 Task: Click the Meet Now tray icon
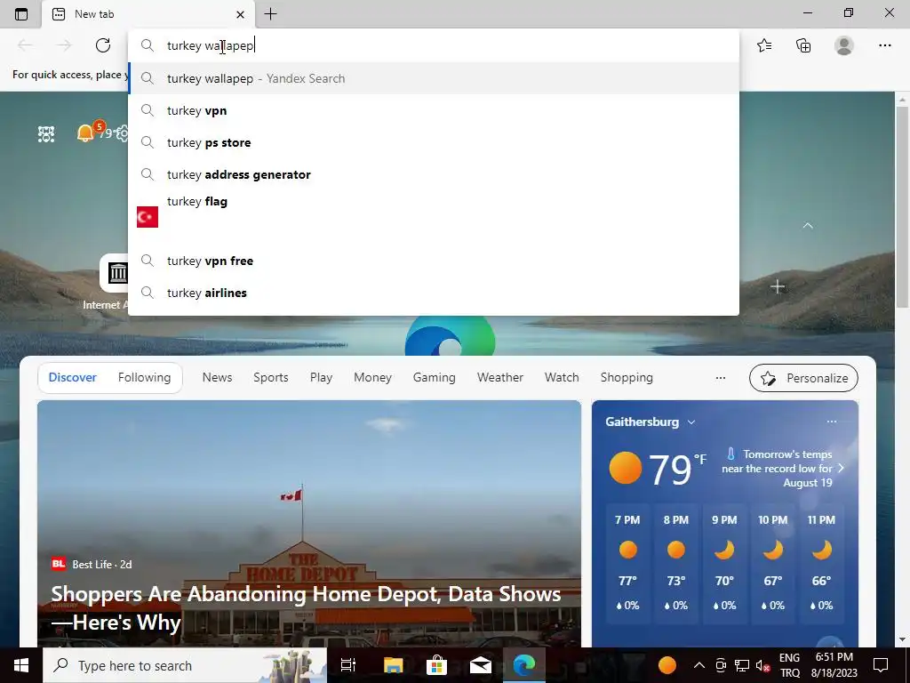(721, 665)
